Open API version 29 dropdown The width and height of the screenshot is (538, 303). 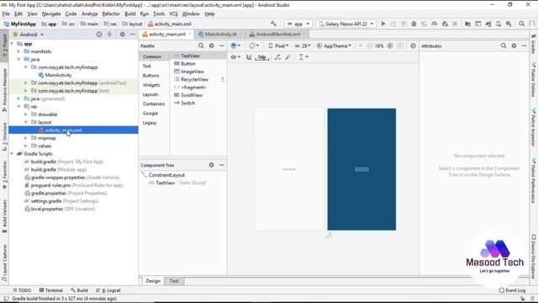303,45
